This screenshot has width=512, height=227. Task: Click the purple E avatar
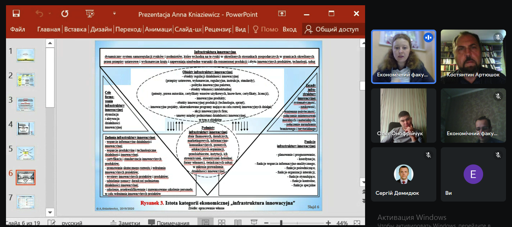pyautogui.click(x=473, y=174)
